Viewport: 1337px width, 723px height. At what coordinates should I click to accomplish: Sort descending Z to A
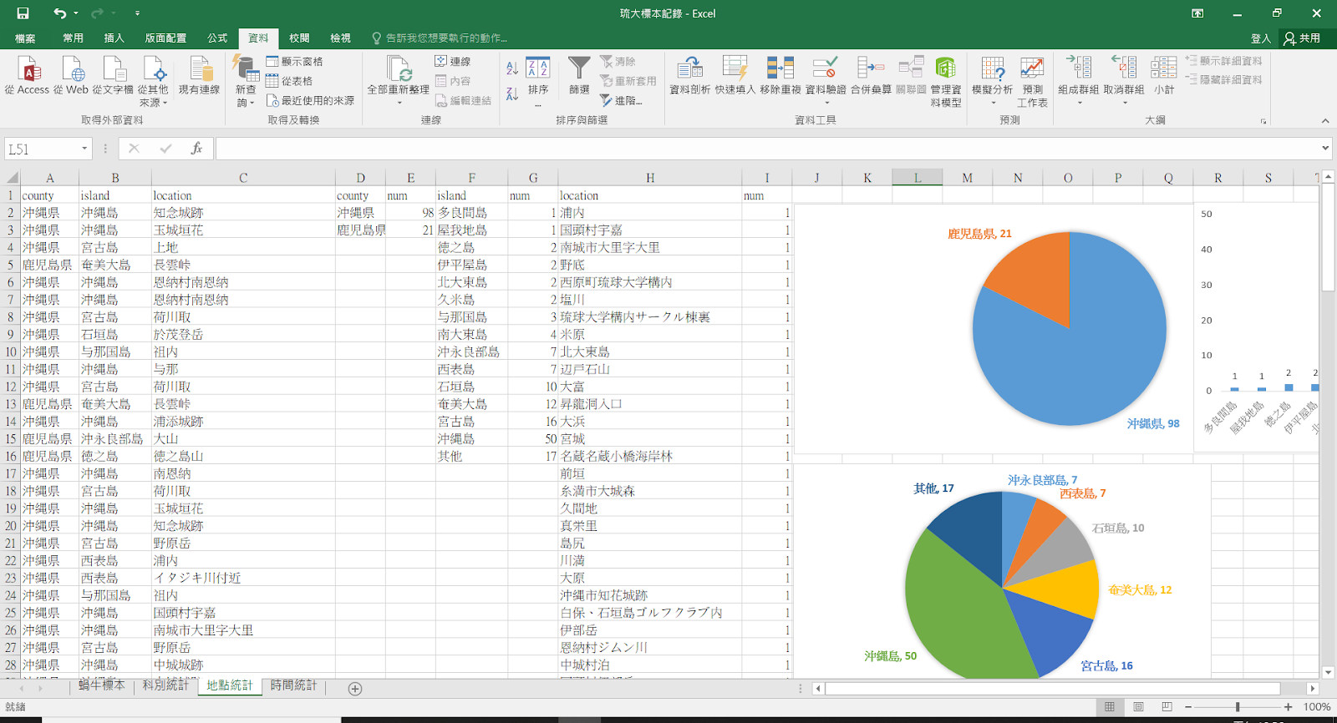[x=511, y=94]
